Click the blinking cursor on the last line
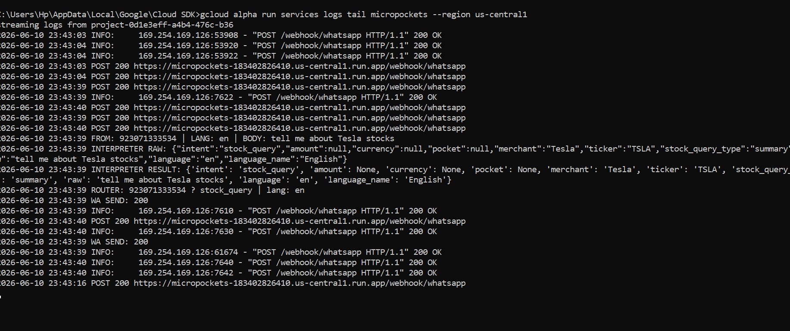The height and width of the screenshot is (331, 790). click(1, 296)
